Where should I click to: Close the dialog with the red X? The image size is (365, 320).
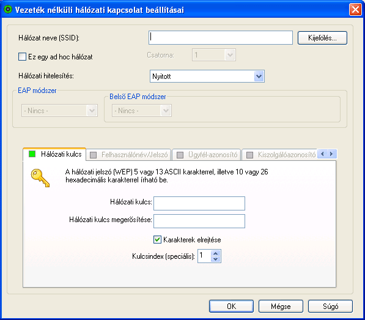pyautogui.click(x=355, y=10)
